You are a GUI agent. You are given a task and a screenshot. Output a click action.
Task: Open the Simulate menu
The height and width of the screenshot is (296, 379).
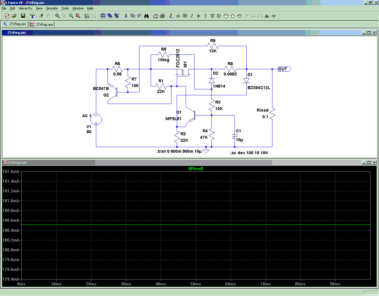pyautogui.click(x=52, y=8)
